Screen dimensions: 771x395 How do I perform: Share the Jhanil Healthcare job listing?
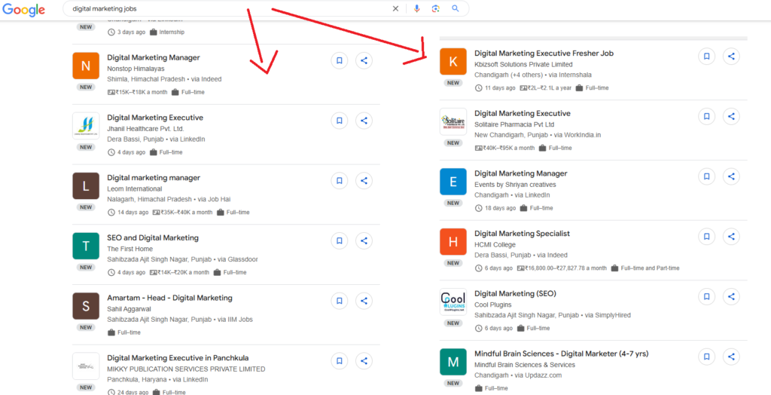pyautogui.click(x=364, y=121)
